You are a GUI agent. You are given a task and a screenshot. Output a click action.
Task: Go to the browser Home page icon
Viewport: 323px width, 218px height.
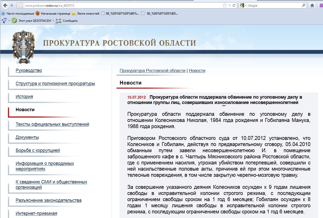click(x=312, y=5)
